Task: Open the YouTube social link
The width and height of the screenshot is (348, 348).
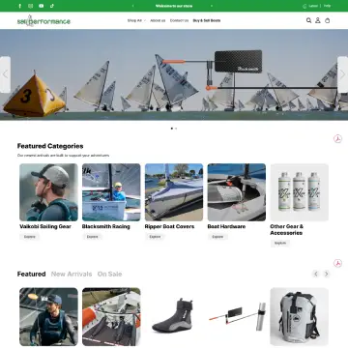Action: pyautogui.click(x=42, y=6)
